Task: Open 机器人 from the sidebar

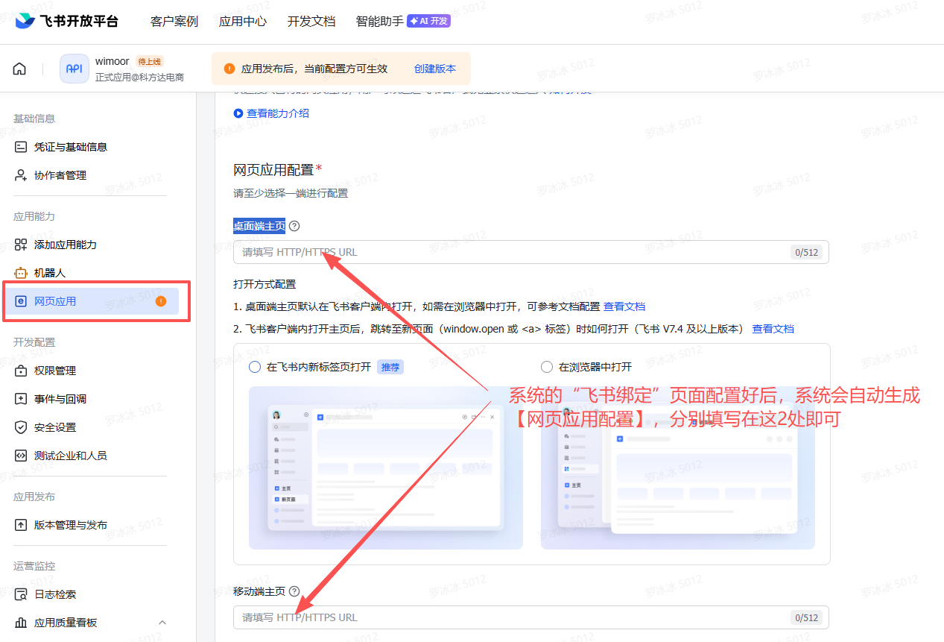Action: 49,273
